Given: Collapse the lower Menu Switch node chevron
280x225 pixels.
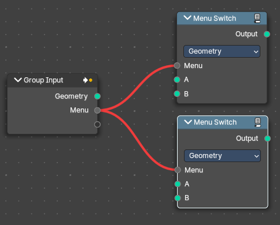Looking at the screenshot, I should (x=188, y=122).
